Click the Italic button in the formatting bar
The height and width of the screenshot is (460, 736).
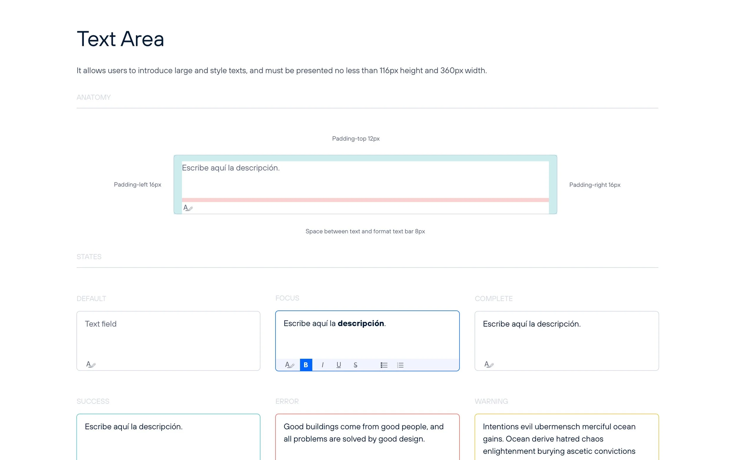click(x=322, y=365)
